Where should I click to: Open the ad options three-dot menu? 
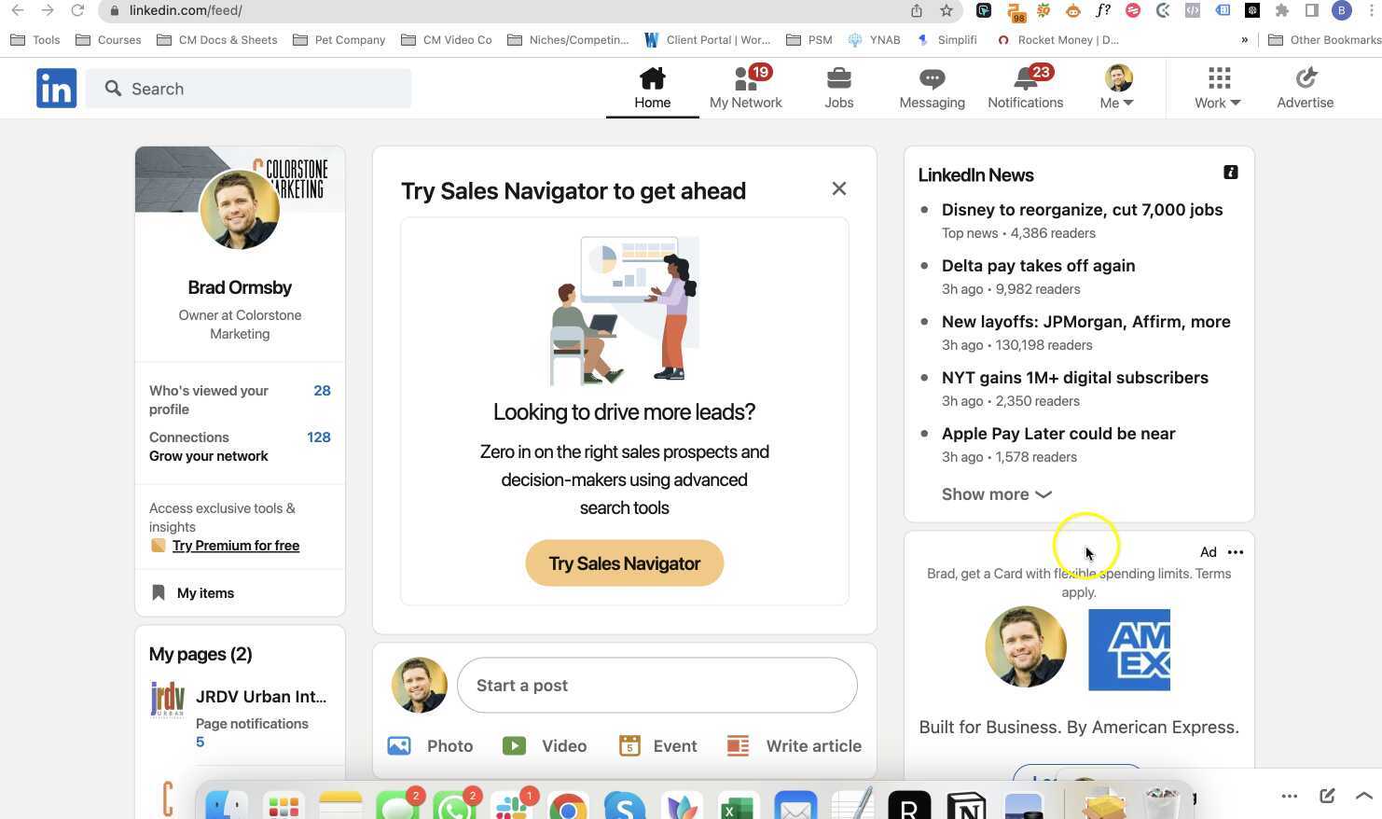(1236, 552)
